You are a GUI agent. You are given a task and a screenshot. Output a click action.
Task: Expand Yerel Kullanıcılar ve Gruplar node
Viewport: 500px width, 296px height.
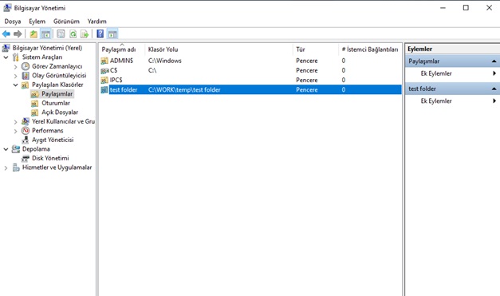[x=15, y=122]
